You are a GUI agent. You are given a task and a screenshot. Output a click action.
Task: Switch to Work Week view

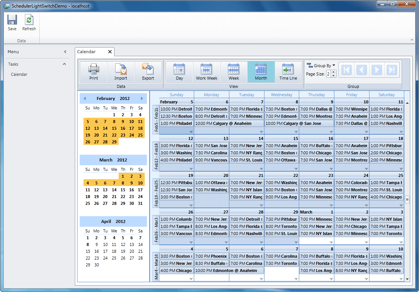[x=207, y=72]
